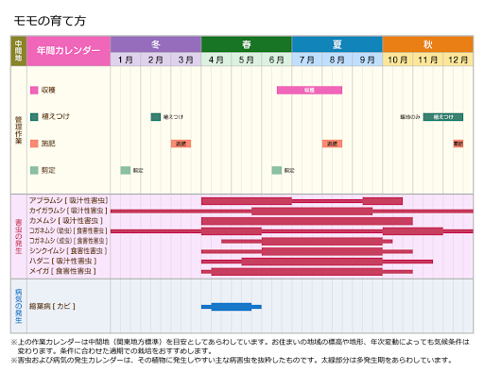Click the orange 施肥 legend square
This screenshot has height=373, width=484.
[x=34, y=144]
